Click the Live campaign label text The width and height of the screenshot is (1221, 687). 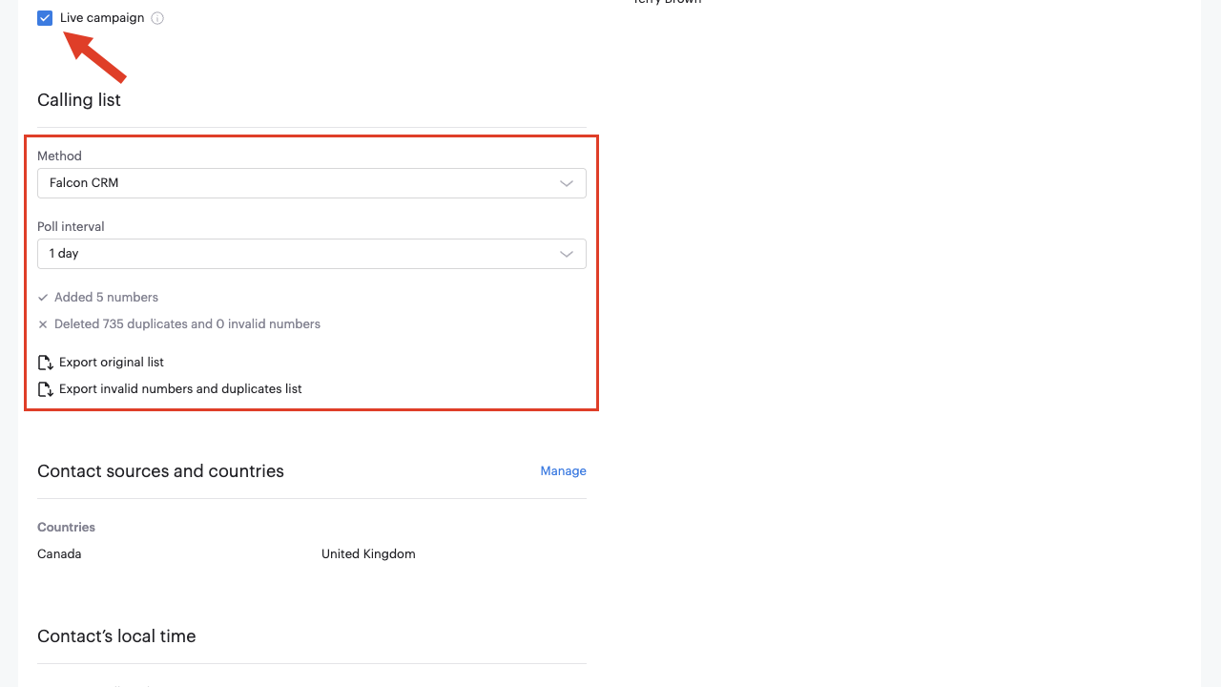102,18
